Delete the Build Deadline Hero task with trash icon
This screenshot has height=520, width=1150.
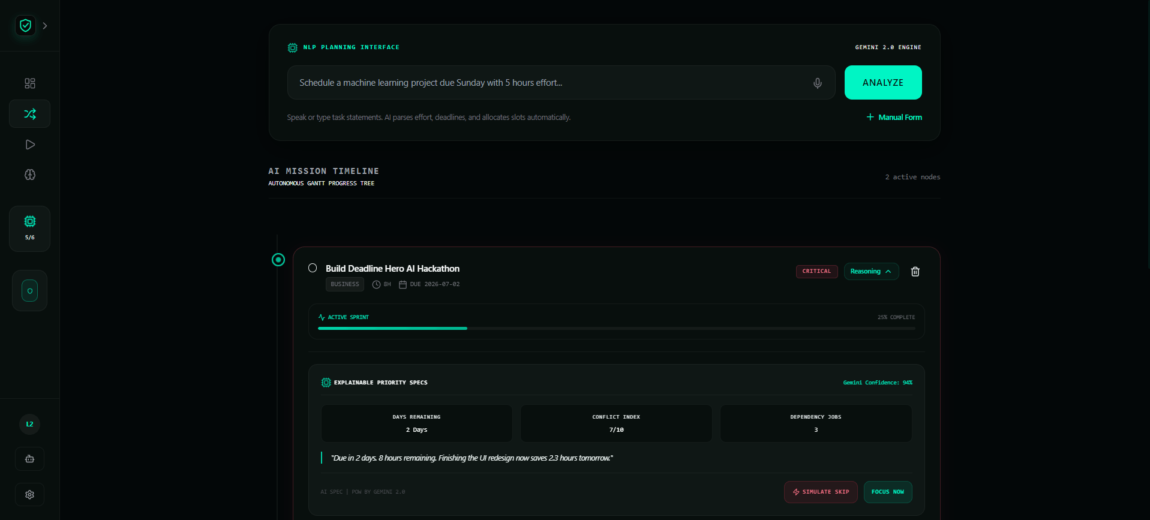pos(915,272)
